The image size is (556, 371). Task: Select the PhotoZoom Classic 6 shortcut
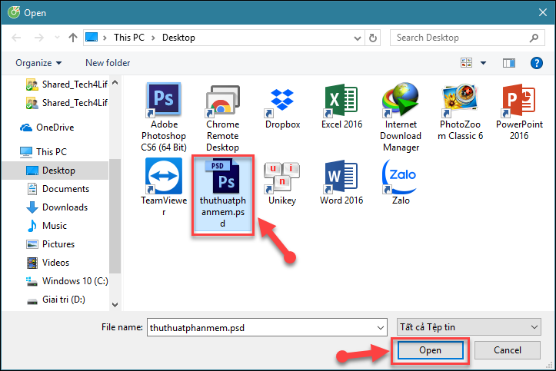click(460, 112)
